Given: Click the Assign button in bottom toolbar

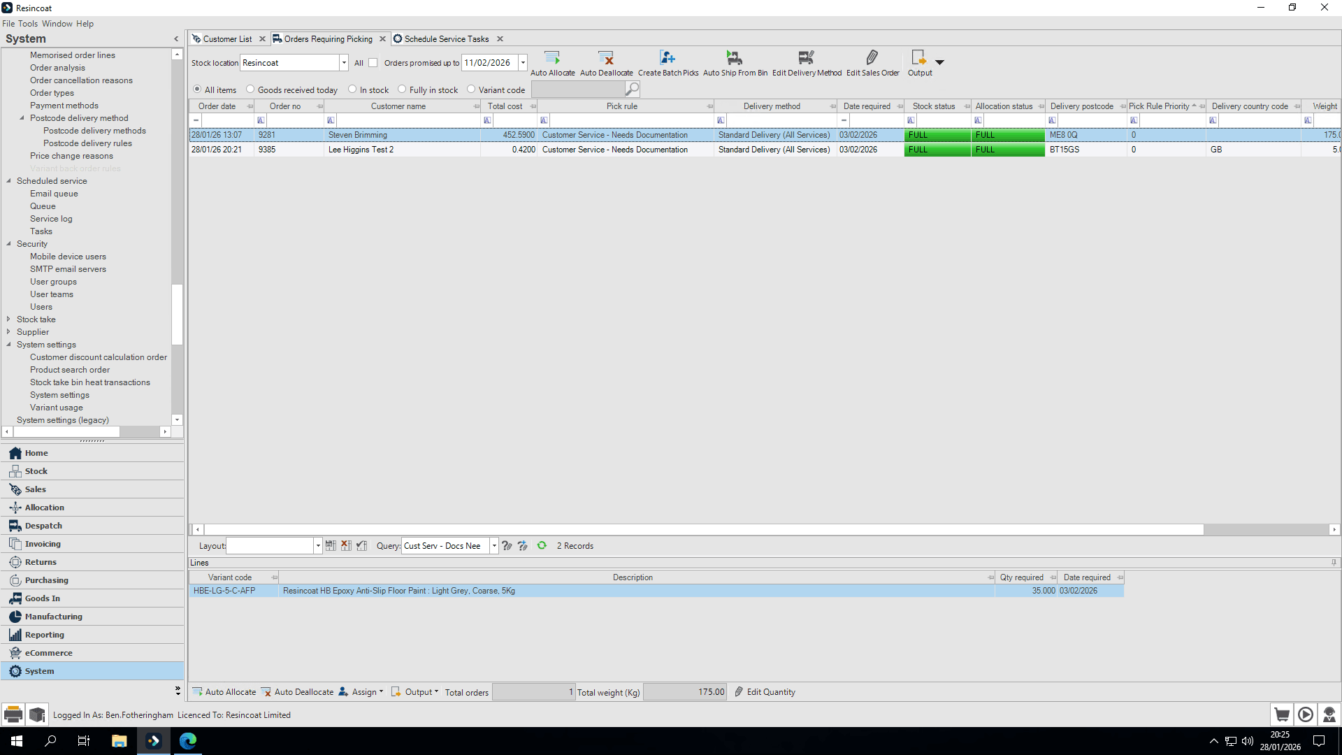Looking at the screenshot, I should [361, 692].
